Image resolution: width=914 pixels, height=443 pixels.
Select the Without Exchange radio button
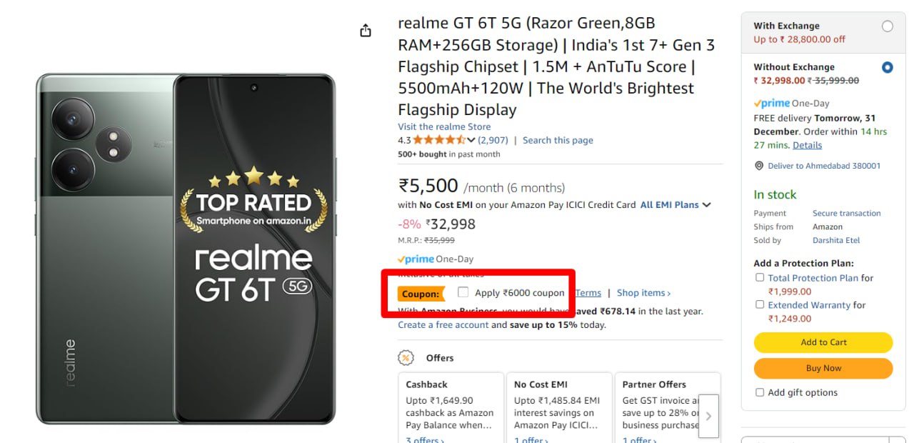pos(887,68)
